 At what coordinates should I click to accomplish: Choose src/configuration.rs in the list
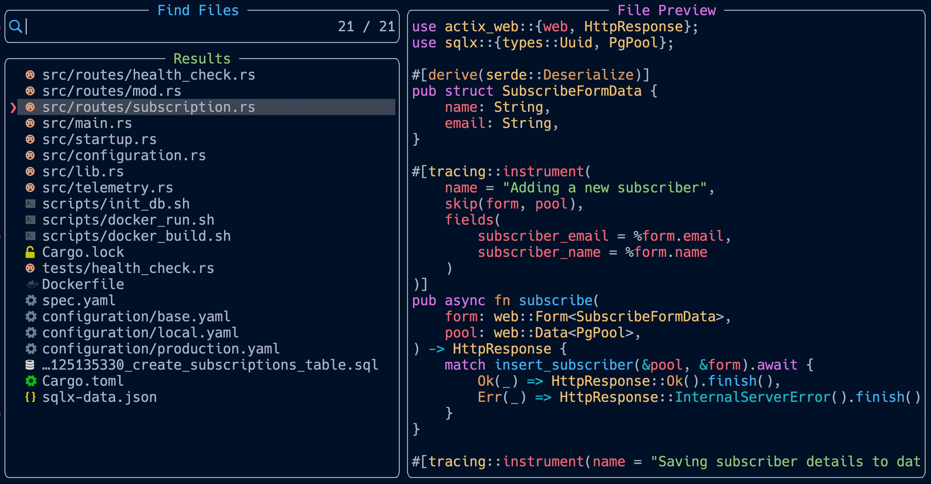pos(206,155)
